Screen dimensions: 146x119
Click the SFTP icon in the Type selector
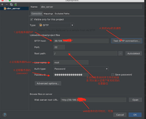[x=41, y=25]
